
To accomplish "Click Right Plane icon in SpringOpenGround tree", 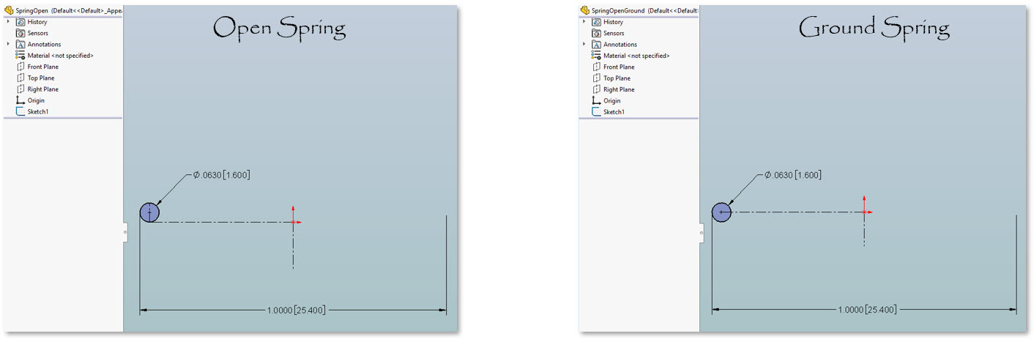I will click(x=597, y=89).
